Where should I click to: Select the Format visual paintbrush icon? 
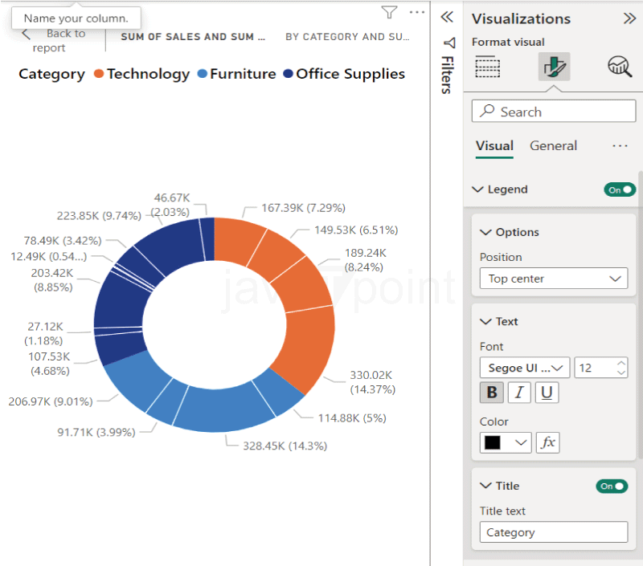pos(554,67)
